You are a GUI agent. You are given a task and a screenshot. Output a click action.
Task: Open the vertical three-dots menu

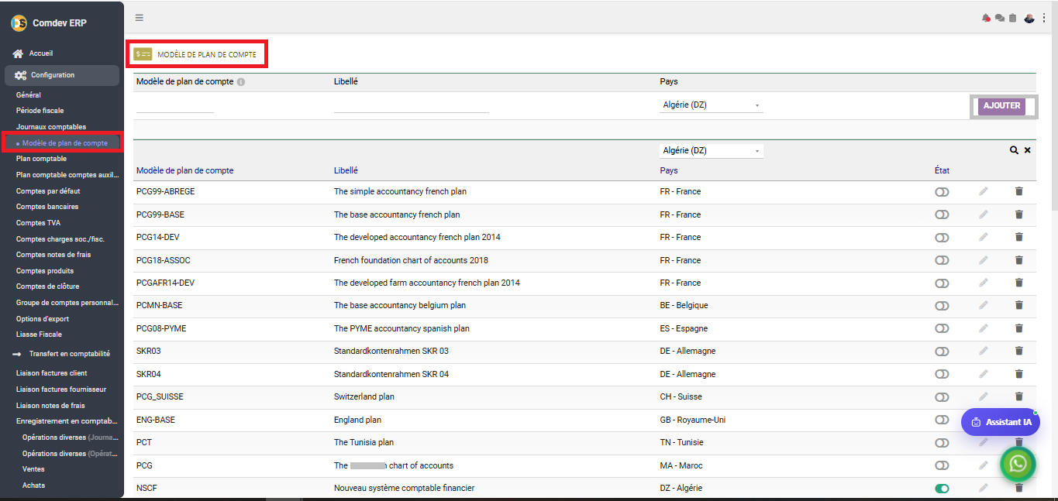pos(1044,18)
